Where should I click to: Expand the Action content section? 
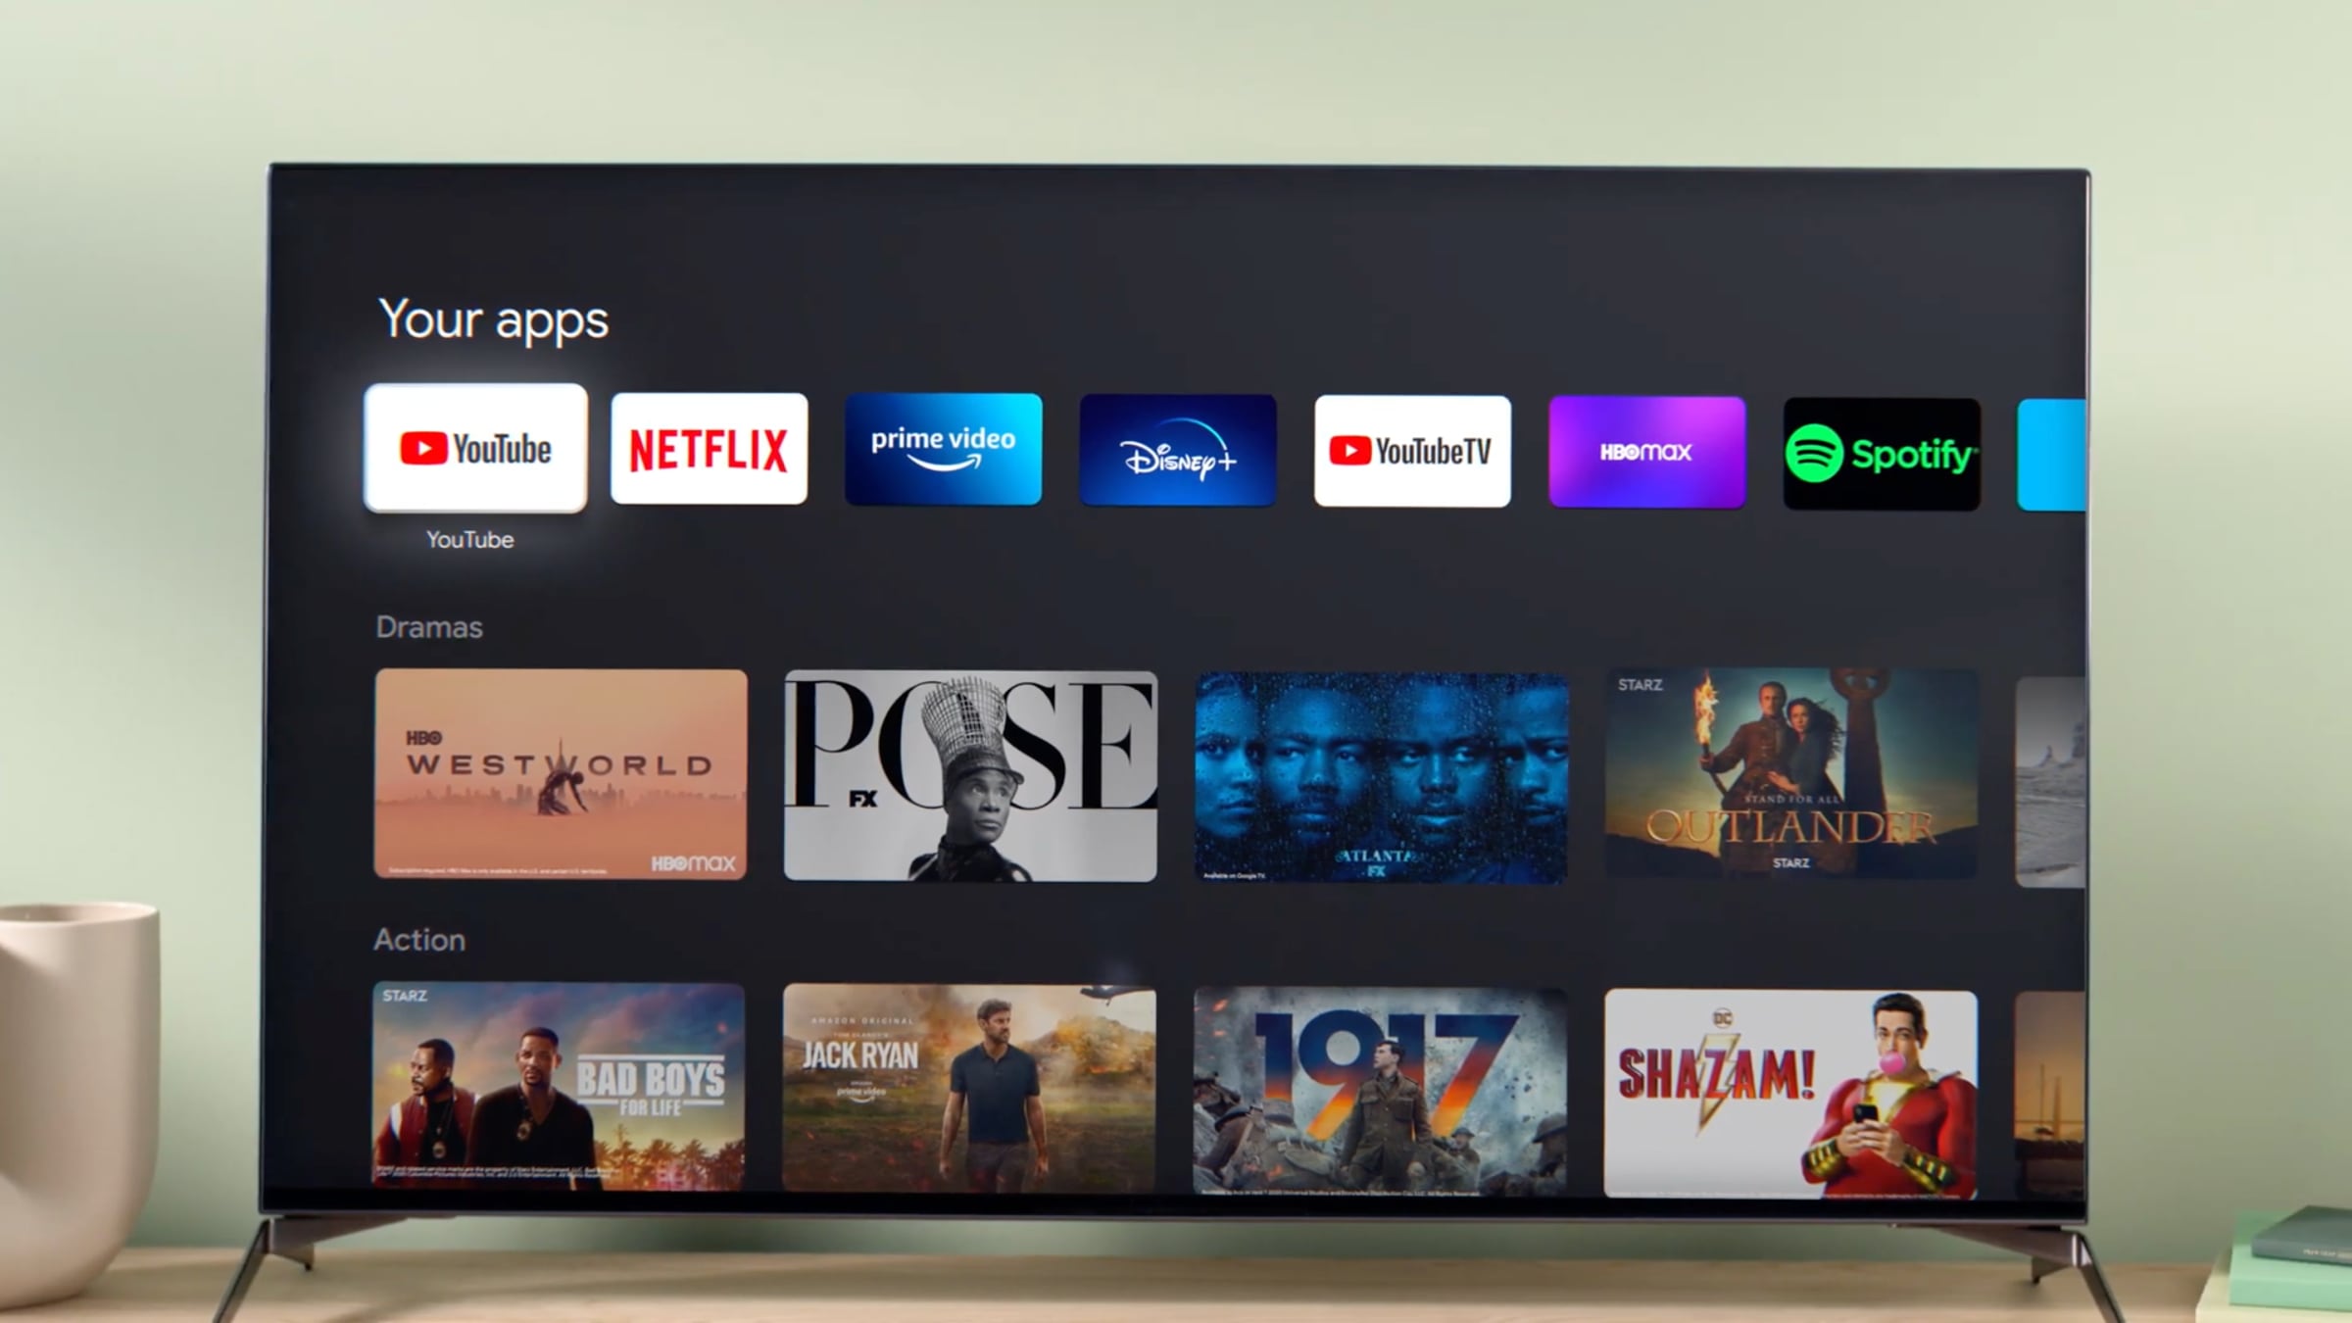[x=418, y=939]
